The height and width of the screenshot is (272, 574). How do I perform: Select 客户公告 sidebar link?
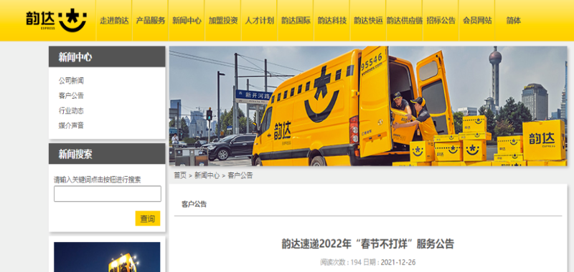(x=71, y=96)
